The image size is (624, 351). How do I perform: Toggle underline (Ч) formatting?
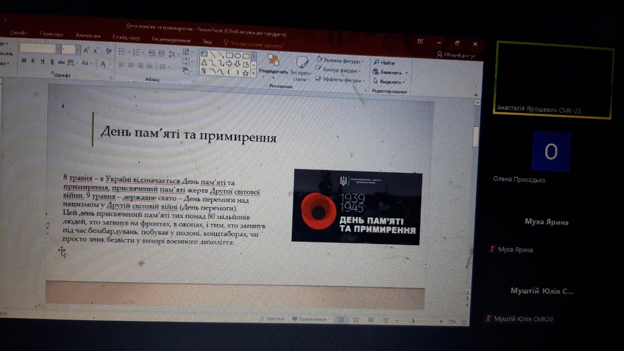42,62
